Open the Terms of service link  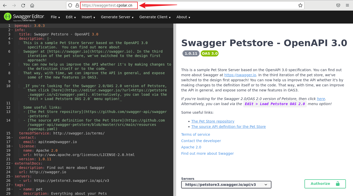coord(196,134)
